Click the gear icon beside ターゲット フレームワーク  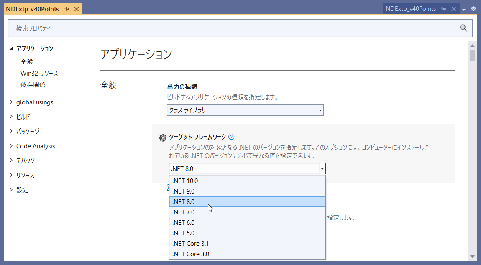(x=163, y=138)
